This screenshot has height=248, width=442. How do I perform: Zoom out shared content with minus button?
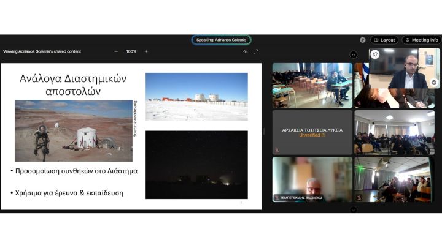(116, 51)
